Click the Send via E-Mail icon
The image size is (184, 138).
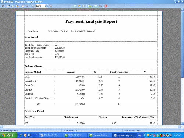point(96,6)
